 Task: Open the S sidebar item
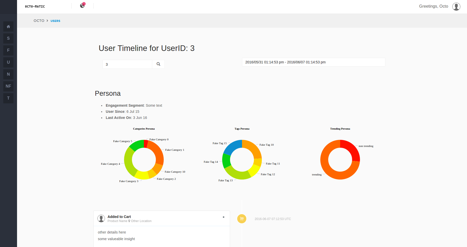pyautogui.click(x=8, y=38)
